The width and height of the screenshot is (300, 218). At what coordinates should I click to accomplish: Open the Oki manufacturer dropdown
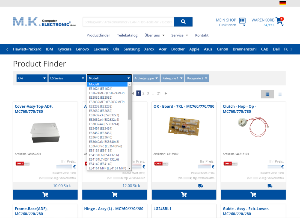[x=32, y=78]
